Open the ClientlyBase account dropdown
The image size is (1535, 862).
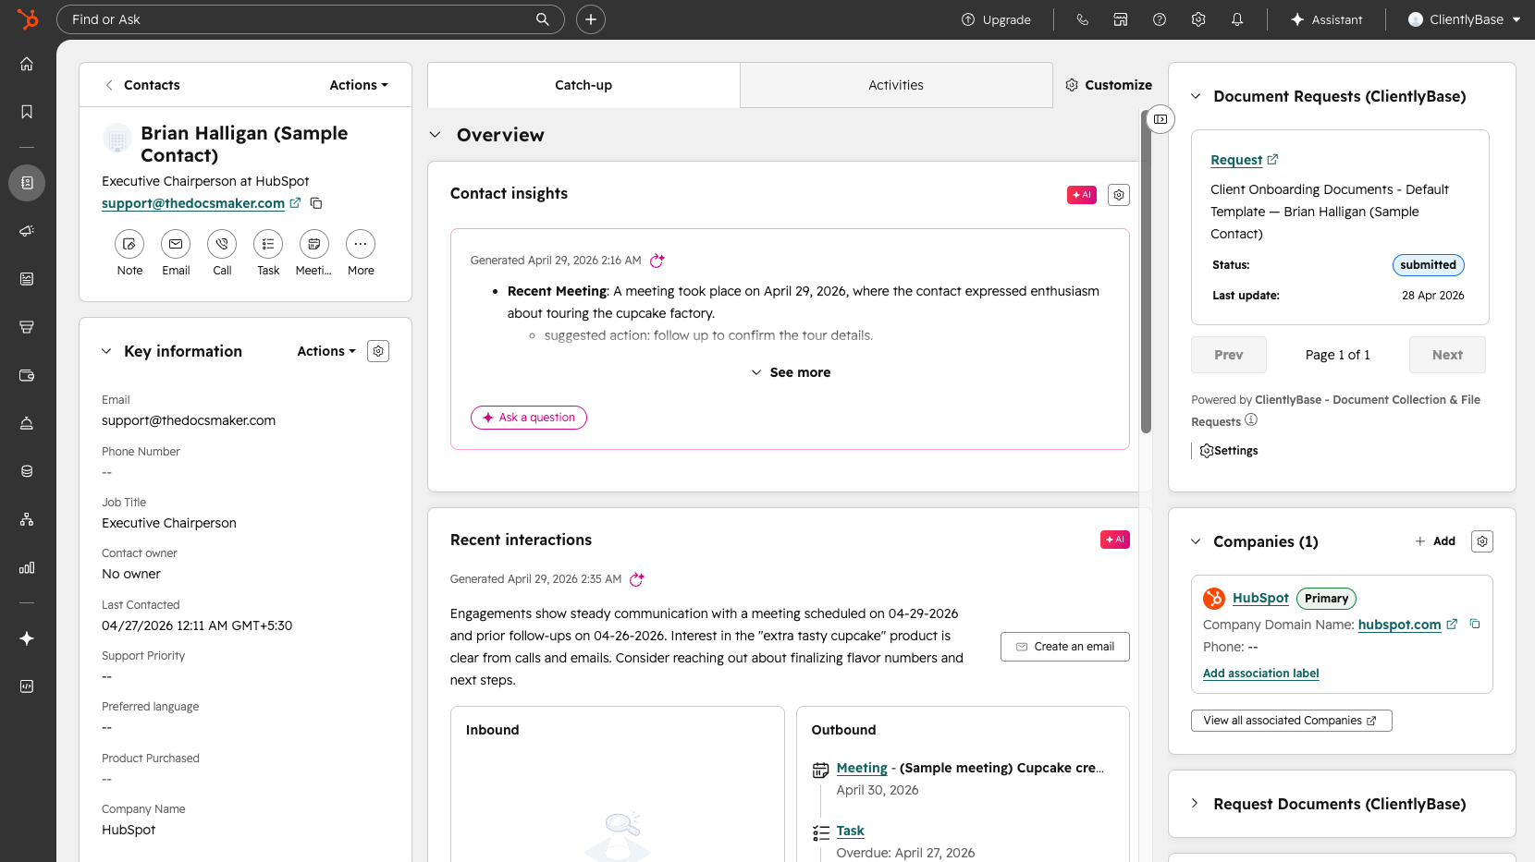(x=1464, y=19)
